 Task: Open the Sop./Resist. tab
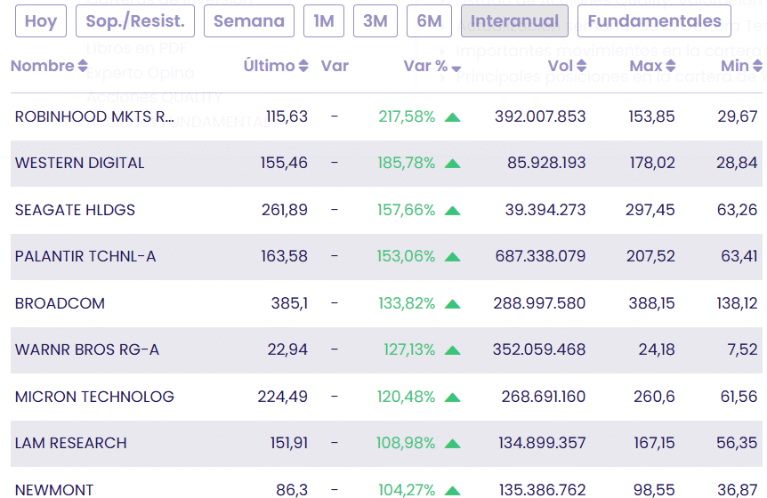point(135,21)
